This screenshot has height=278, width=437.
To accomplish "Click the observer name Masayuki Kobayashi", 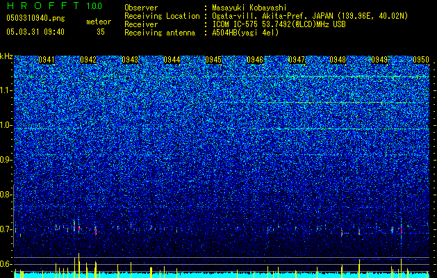I will [249, 8].
